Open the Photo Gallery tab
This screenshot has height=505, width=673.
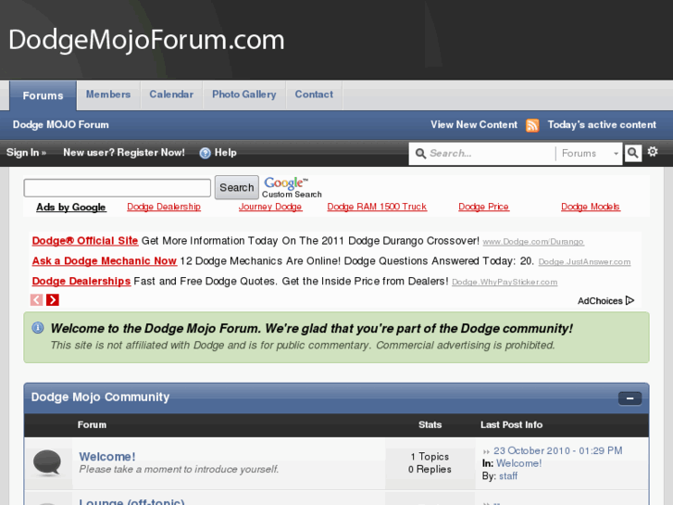click(244, 95)
